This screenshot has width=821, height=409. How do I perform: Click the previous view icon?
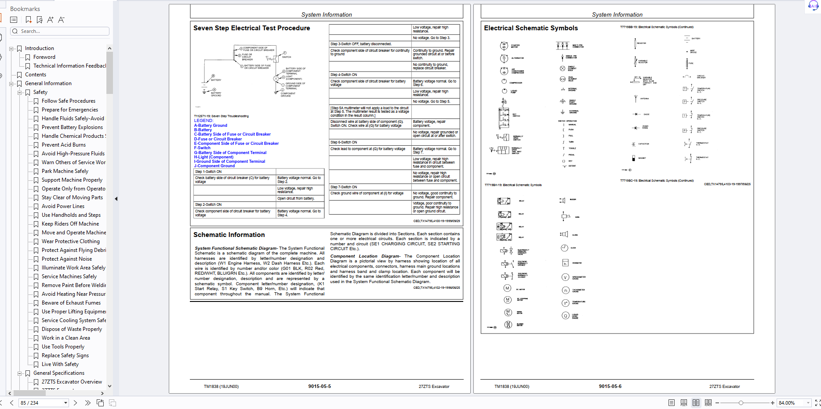(x=100, y=403)
